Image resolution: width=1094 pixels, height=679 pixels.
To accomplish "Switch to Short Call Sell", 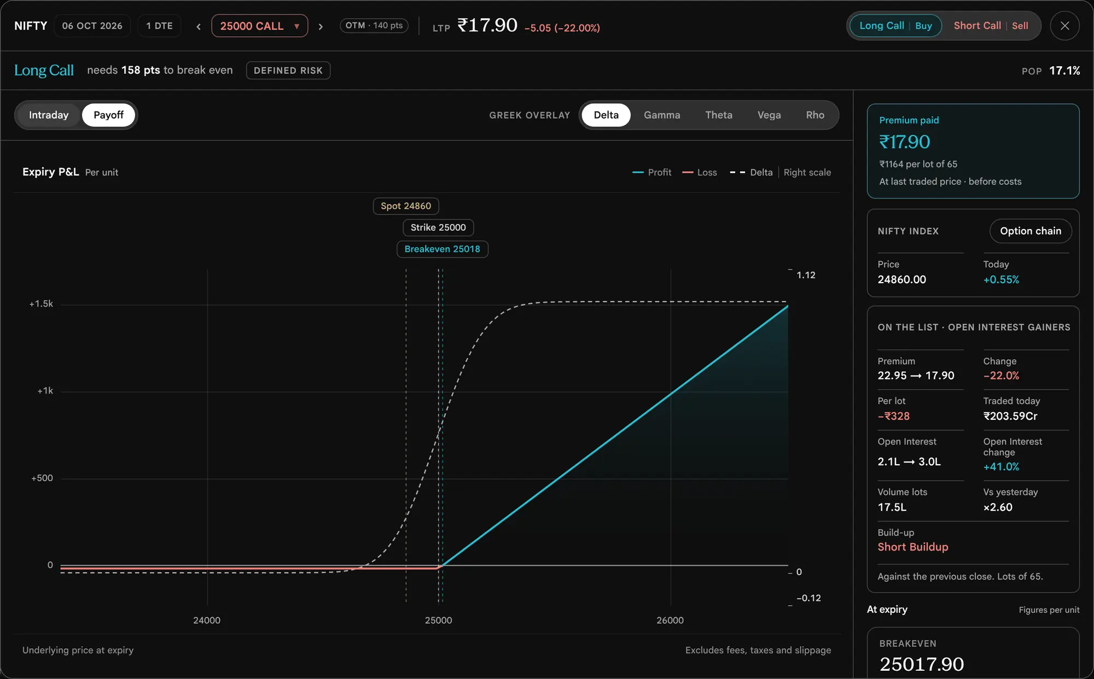I will click(991, 26).
